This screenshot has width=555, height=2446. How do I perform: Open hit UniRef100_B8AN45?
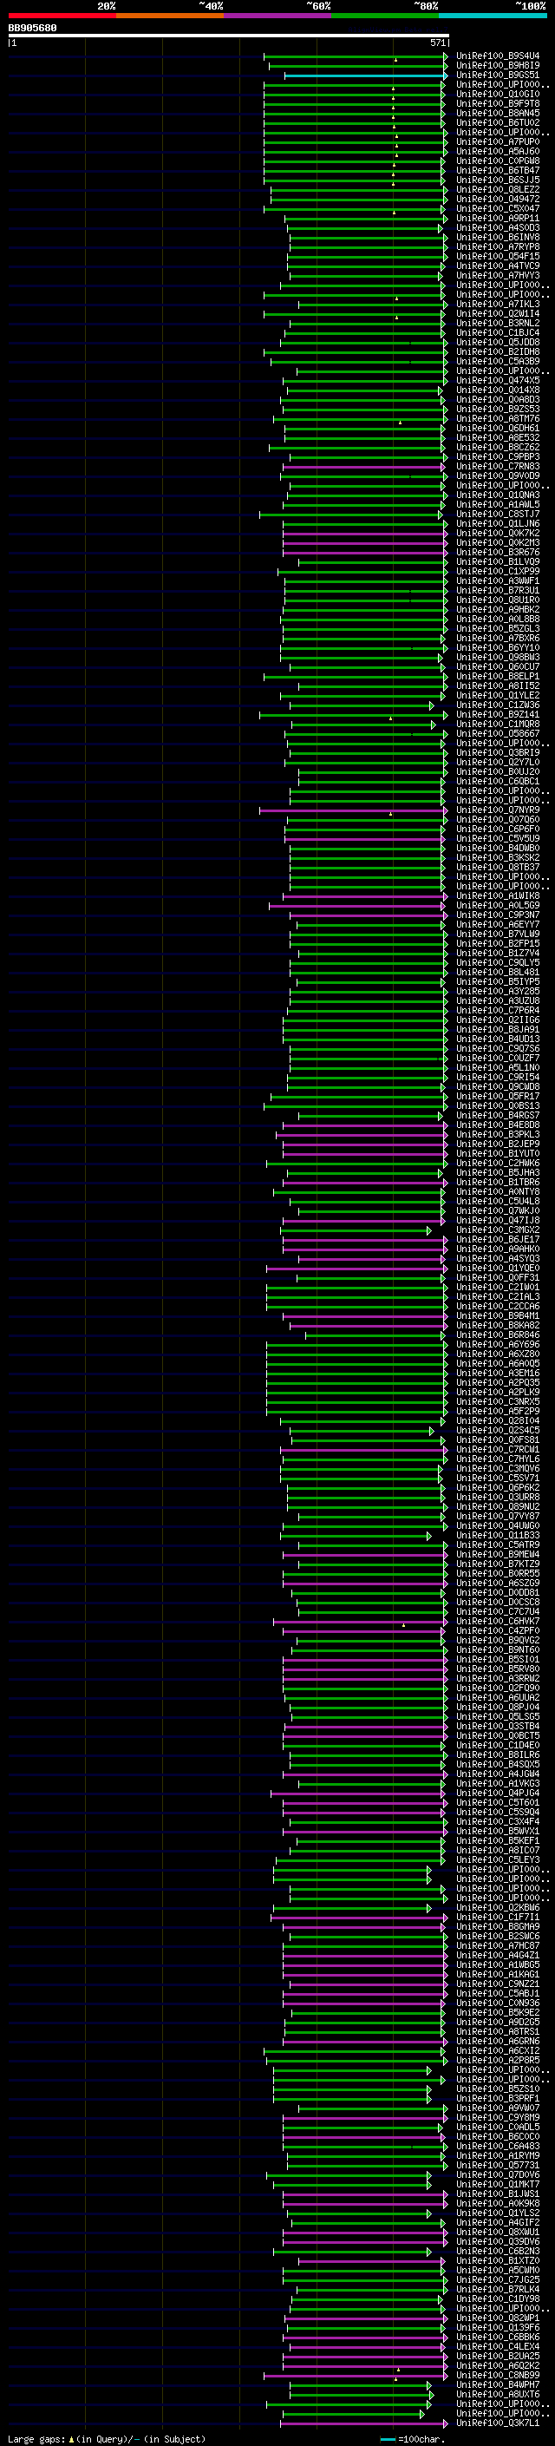(497, 113)
